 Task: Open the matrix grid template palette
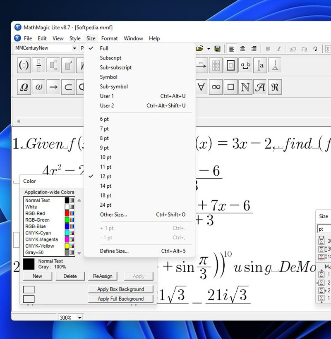pos(216,65)
